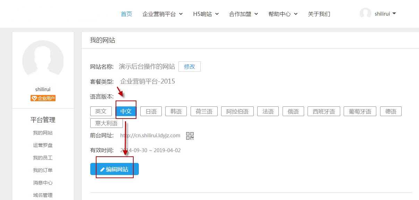Viewport: 419px width, 200px height.
Task: Open the shilirui account dropdown
Action: tap(385, 14)
